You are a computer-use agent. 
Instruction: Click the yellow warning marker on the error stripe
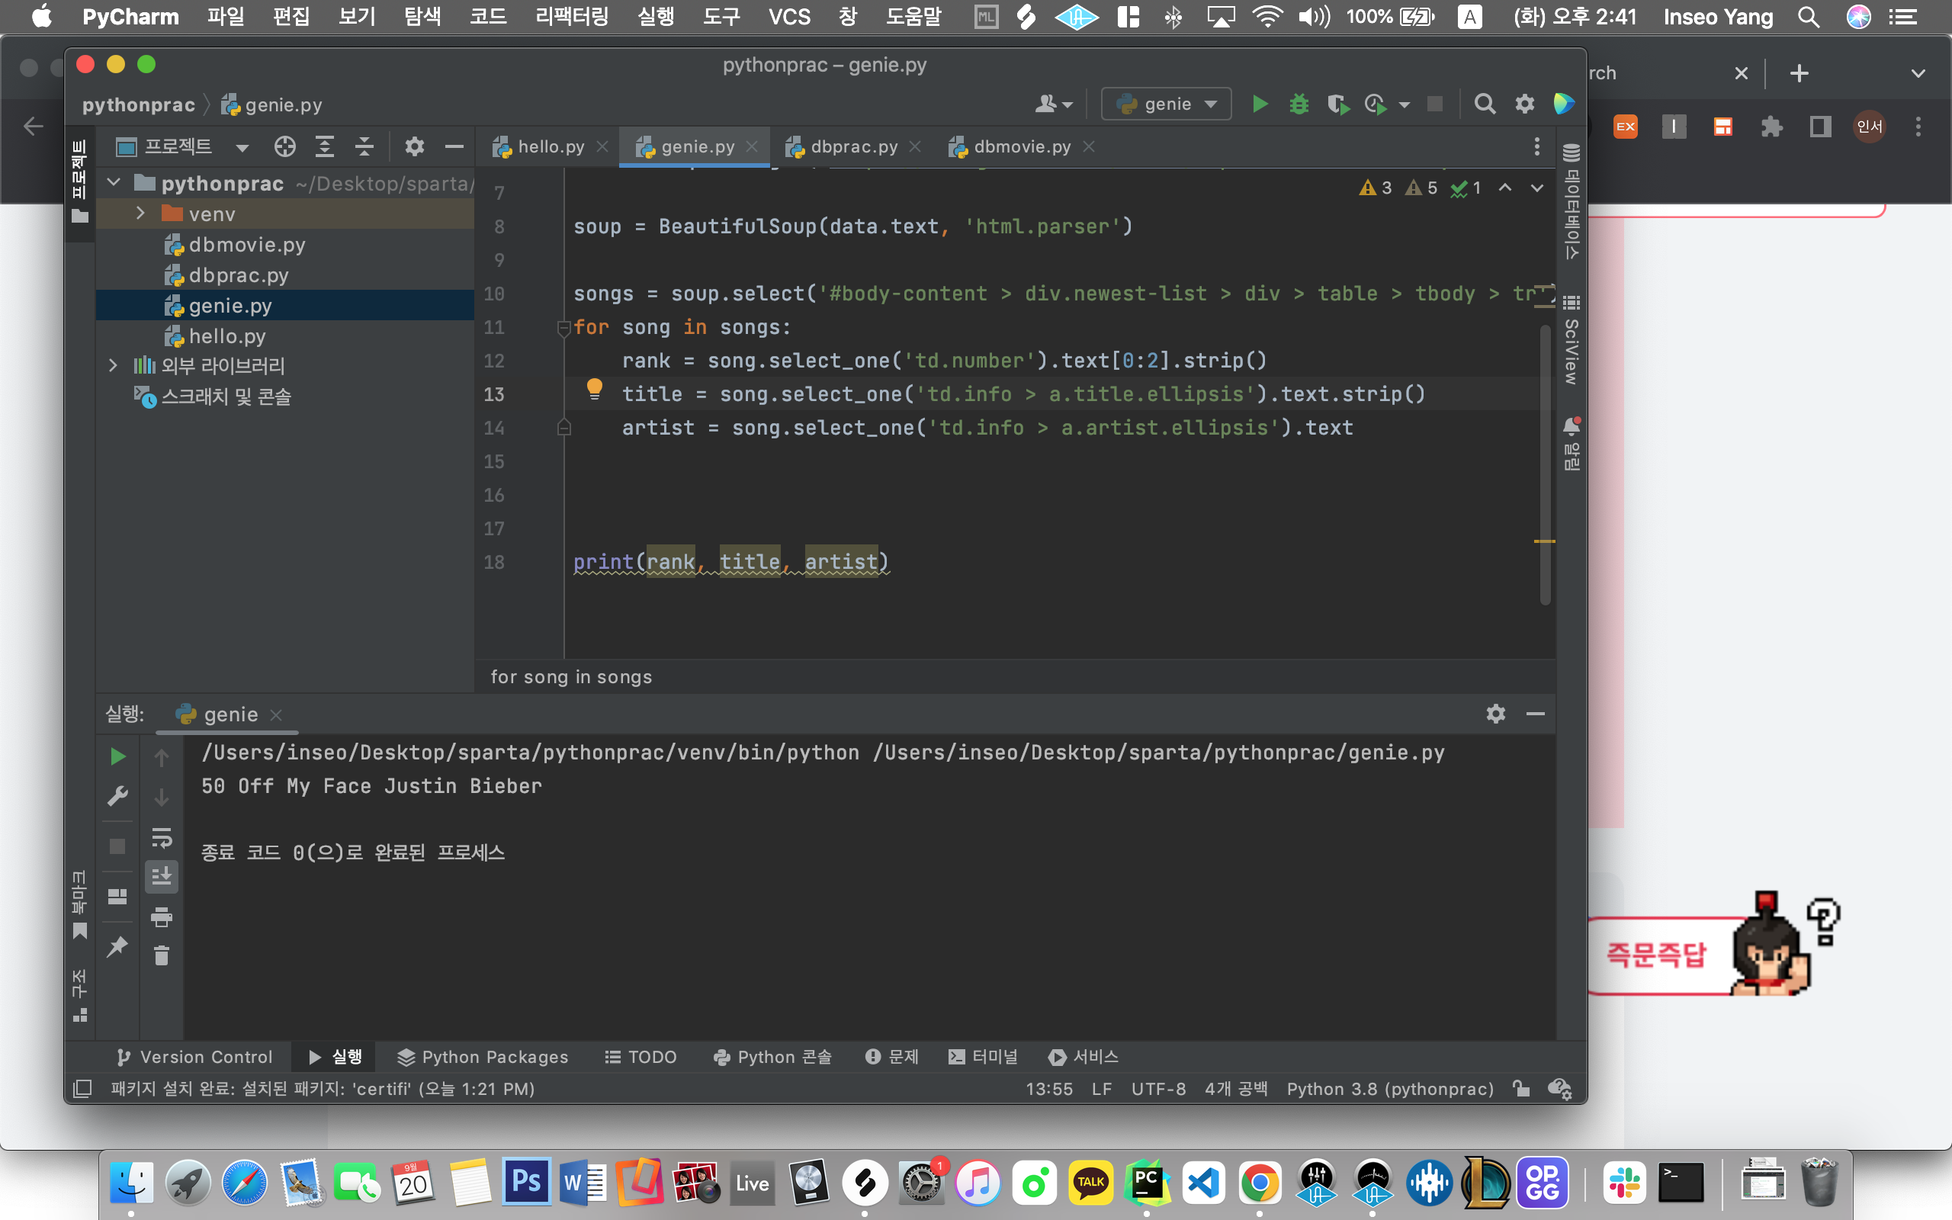pyautogui.click(x=1544, y=541)
